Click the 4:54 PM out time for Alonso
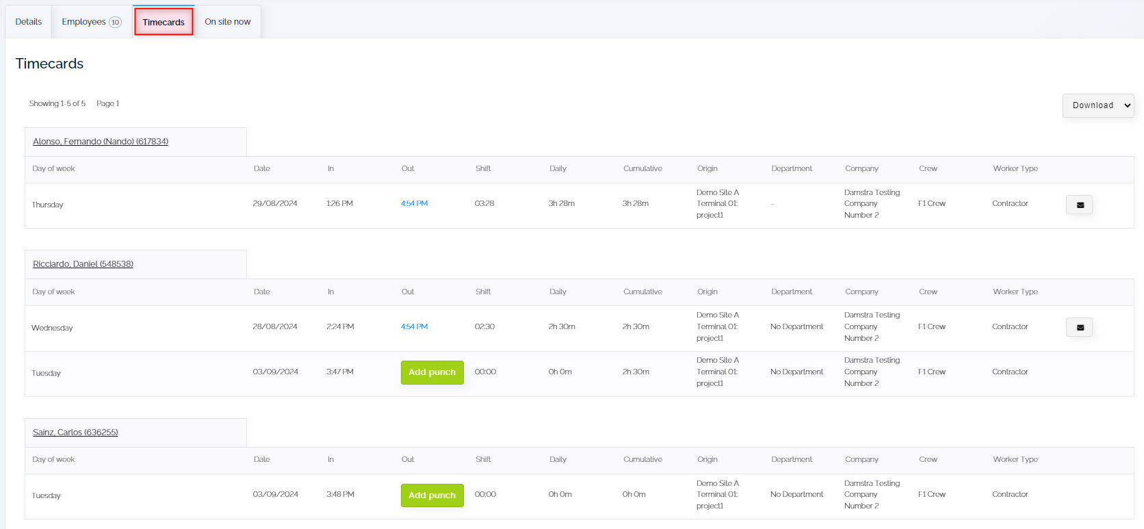Viewport: 1144px width, 529px height. coord(414,204)
